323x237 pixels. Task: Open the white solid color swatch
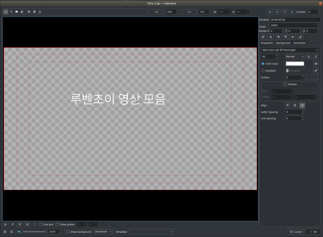click(295, 64)
